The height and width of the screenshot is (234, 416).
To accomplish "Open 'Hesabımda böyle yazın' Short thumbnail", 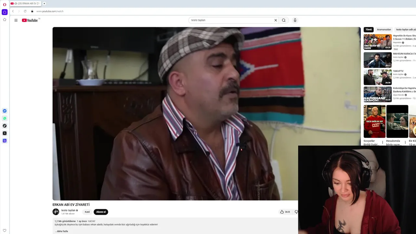I will pyautogui.click(x=397, y=122).
